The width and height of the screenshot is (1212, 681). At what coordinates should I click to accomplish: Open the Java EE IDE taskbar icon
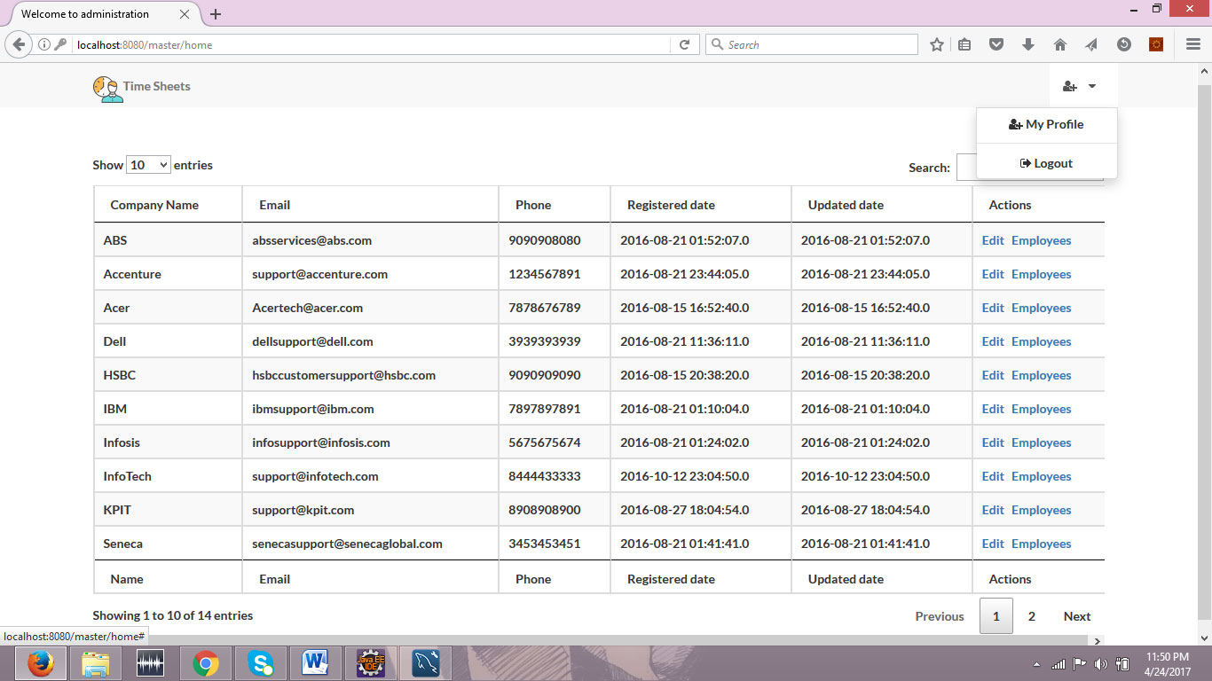(371, 663)
